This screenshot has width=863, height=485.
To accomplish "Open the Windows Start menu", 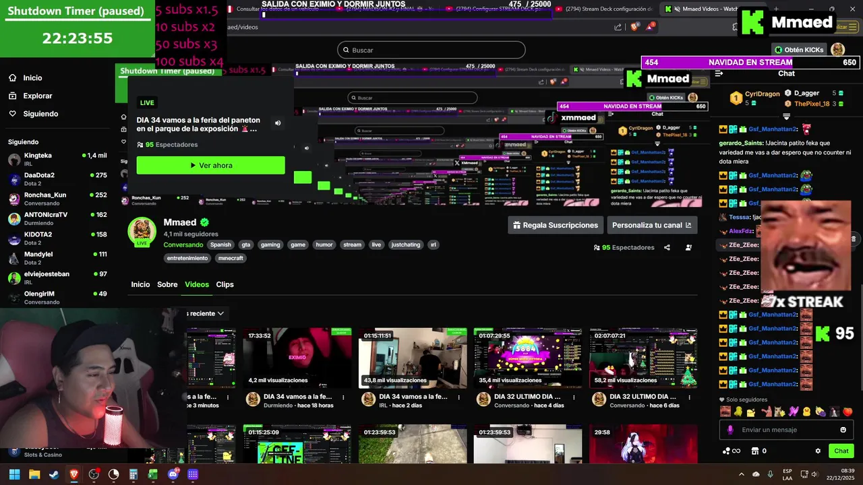I will [14, 474].
